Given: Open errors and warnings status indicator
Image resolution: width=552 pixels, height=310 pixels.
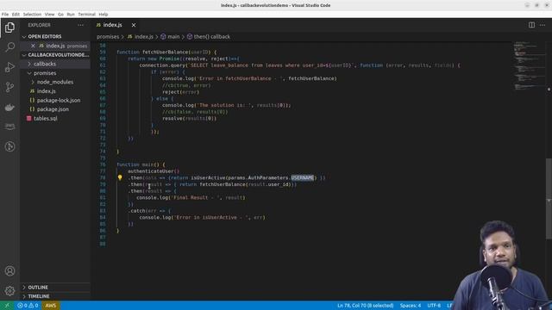Looking at the screenshot, I should pos(28,306).
